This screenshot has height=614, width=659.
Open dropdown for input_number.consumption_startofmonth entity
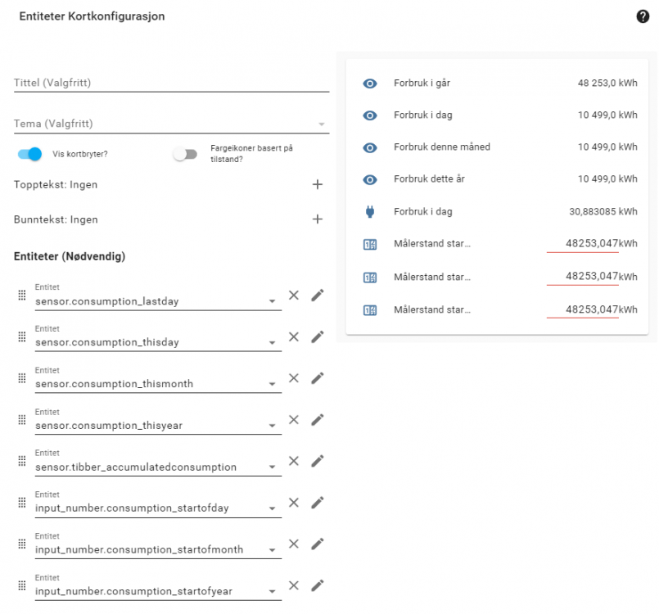[272, 551]
